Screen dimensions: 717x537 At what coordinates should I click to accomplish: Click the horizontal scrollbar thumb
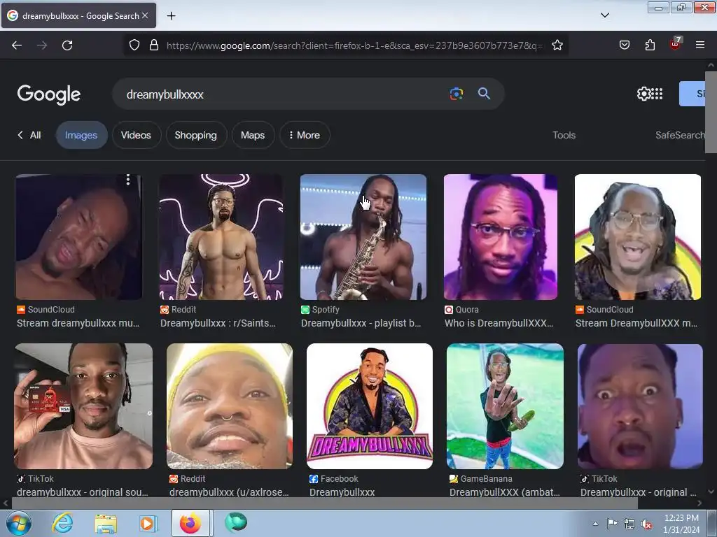[x=325, y=503]
